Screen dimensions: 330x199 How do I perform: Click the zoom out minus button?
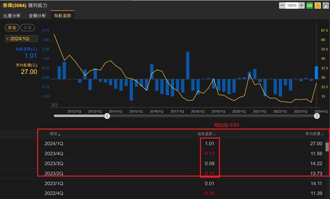tap(283, 5)
